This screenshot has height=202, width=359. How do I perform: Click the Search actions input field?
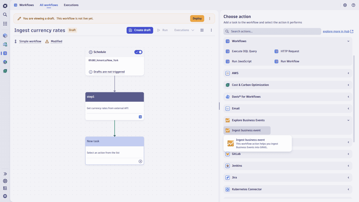(x=272, y=31)
